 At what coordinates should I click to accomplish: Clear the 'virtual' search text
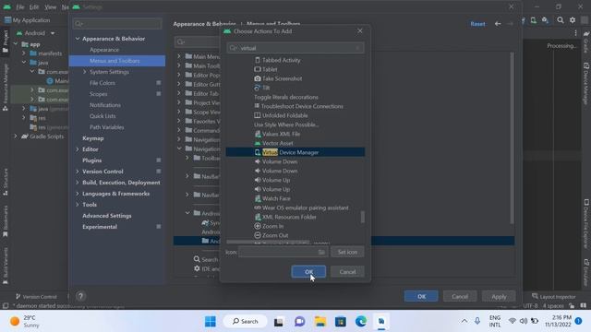click(357, 48)
